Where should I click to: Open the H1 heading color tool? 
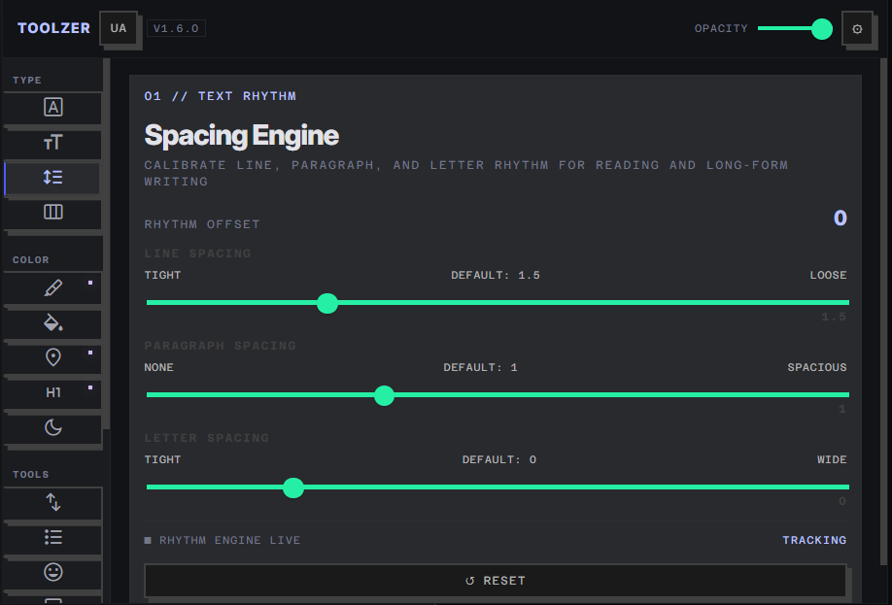click(52, 393)
